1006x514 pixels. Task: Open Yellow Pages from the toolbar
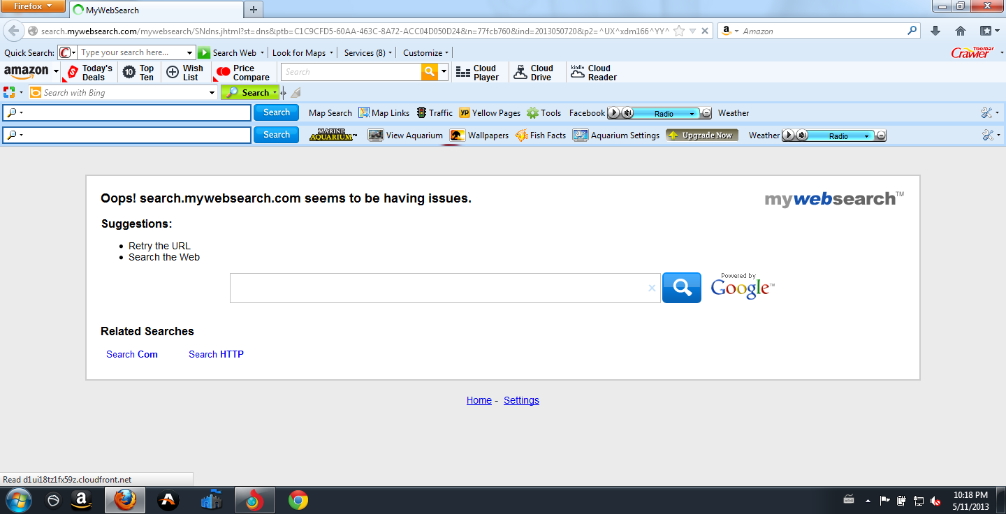[x=490, y=112]
